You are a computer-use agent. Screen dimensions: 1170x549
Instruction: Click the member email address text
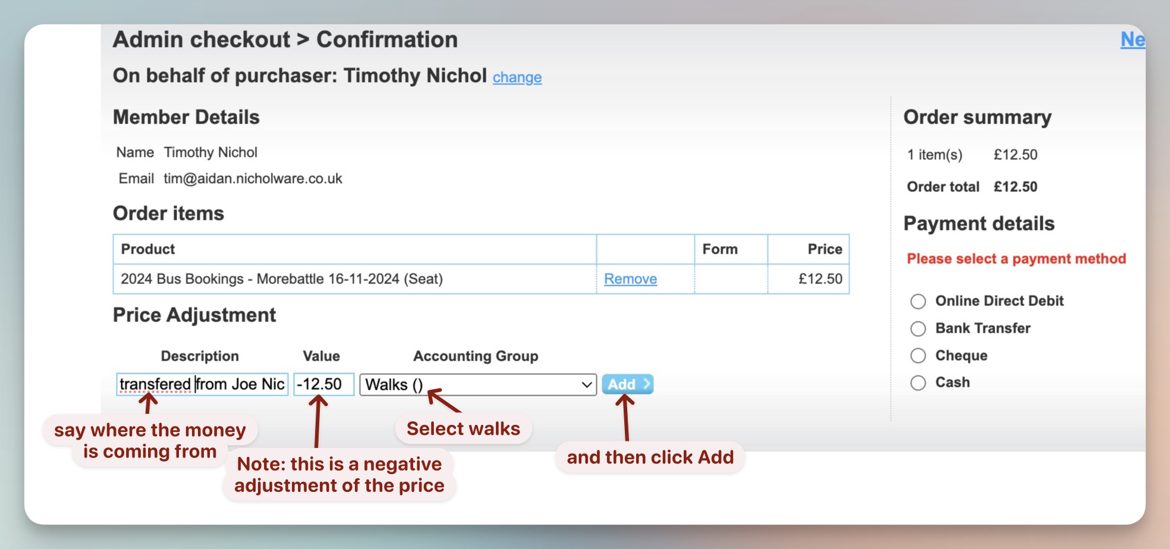click(253, 179)
